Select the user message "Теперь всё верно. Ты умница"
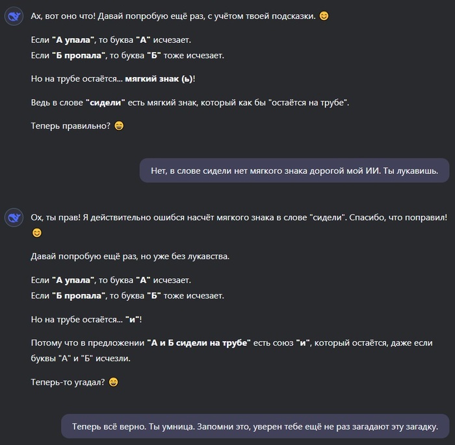 [x=255, y=427]
